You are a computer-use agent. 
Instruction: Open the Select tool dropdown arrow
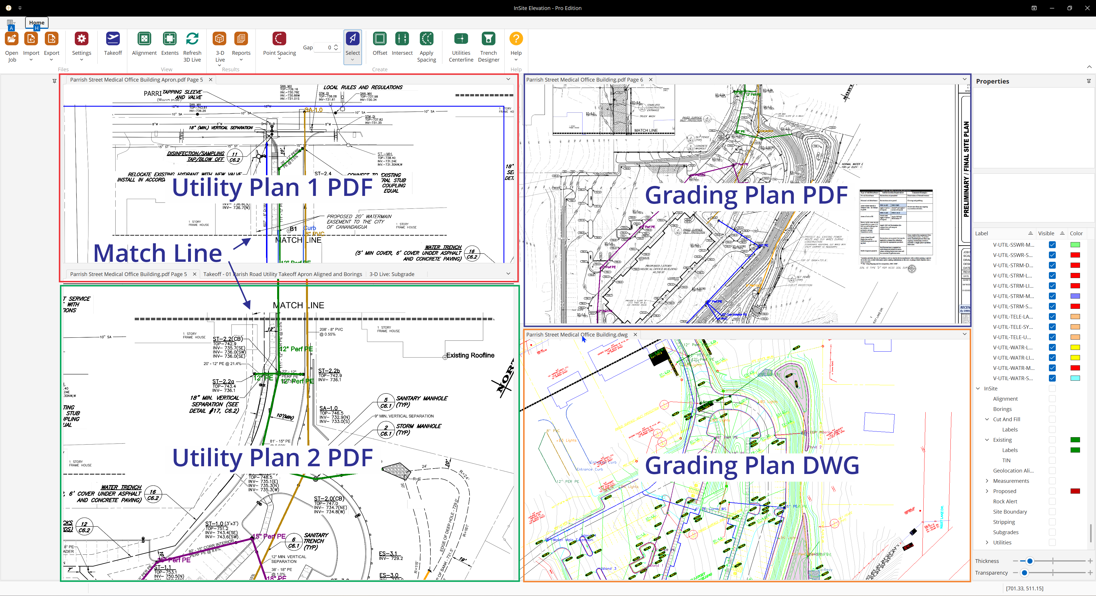(x=352, y=60)
